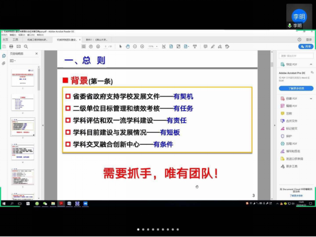This screenshot has width=316, height=237.
Task: Expand the Create PDF section chevron
Action: (x=311, y=99)
